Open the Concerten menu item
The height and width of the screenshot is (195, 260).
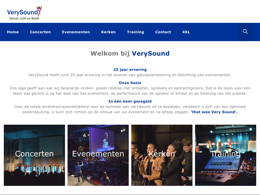pyautogui.click(x=40, y=32)
